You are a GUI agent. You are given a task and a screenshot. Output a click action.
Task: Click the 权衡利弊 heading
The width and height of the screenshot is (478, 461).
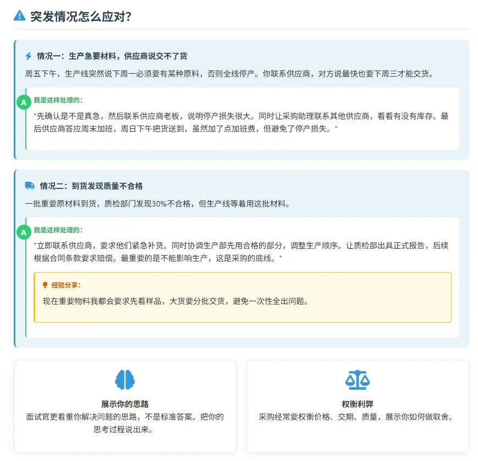click(358, 403)
